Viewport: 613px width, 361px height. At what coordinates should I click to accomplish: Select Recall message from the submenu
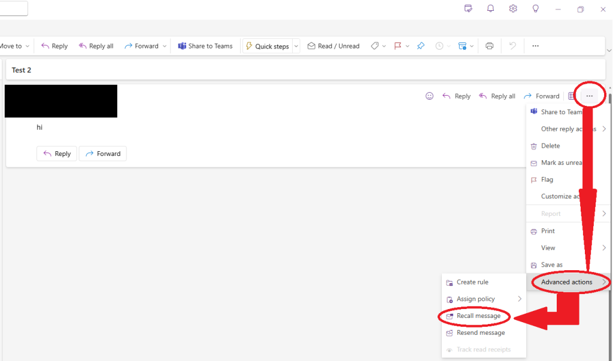[478, 316]
